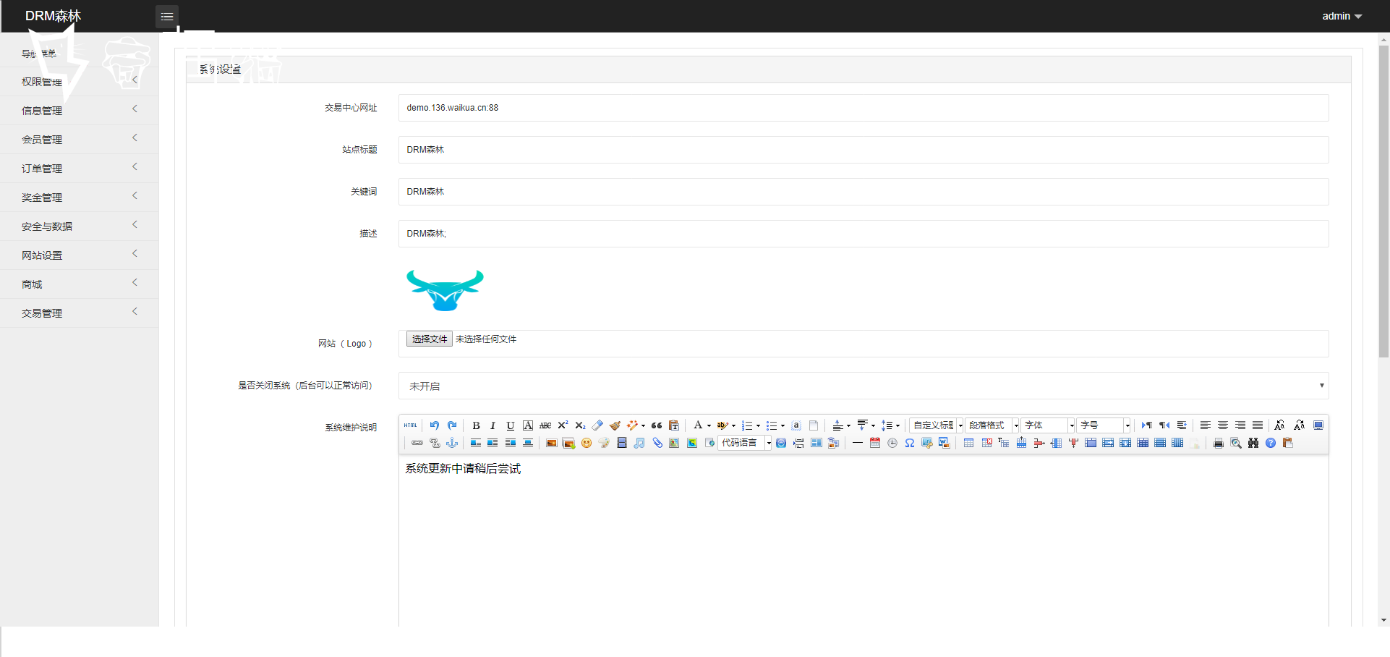Open the 自定义标题 dropdown
Image resolution: width=1390 pixels, height=657 pixels.
pyautogui.click(x=937, y=425)
